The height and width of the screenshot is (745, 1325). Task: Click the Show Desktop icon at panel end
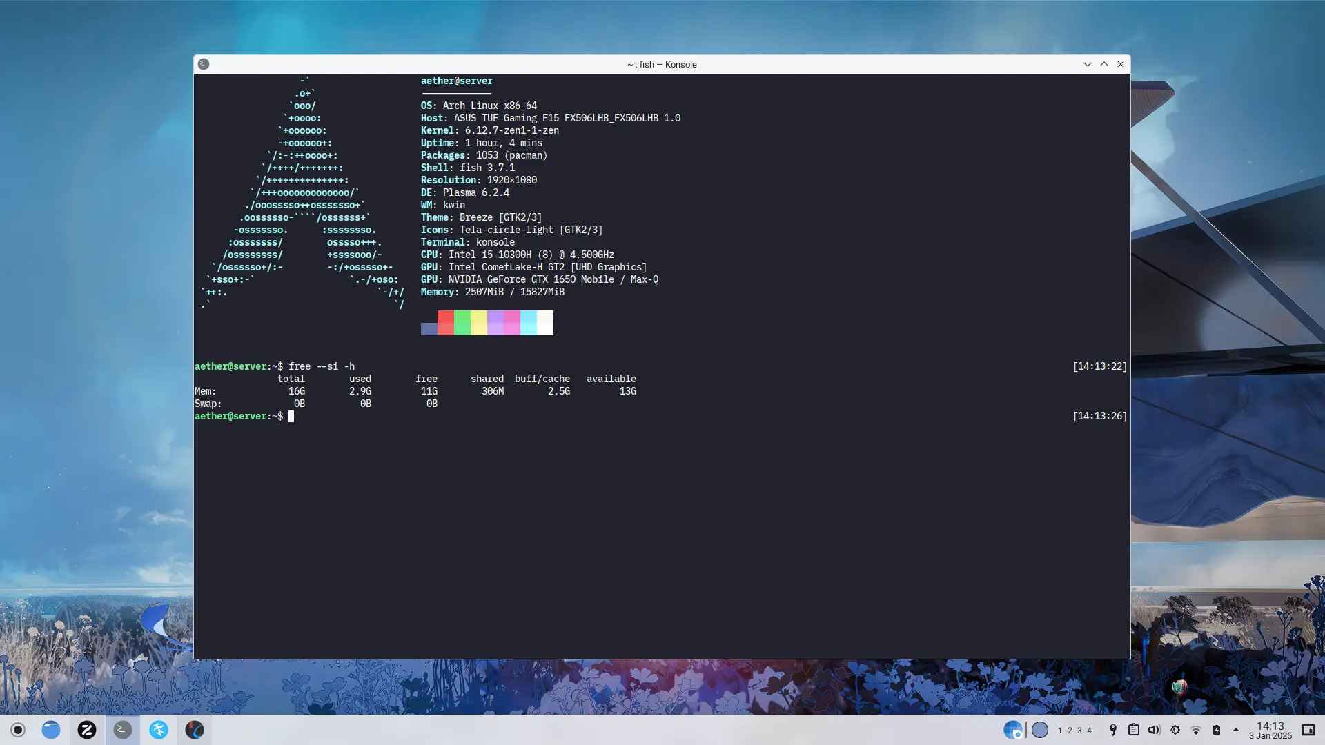(1308, 730)
